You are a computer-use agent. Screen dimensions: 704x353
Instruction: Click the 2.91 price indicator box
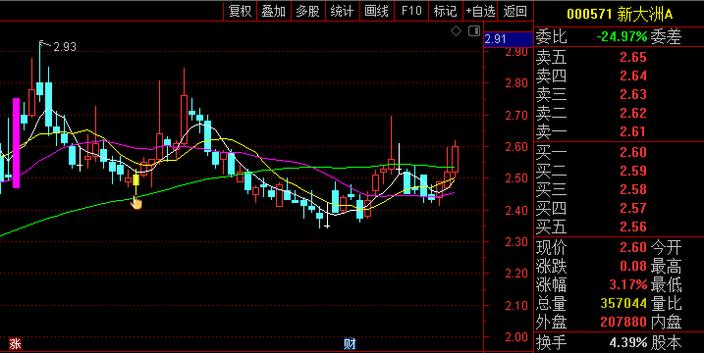click(x=509, y=39)
